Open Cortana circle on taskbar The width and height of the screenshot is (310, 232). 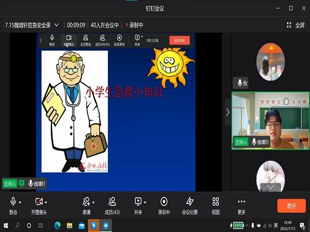29,226
